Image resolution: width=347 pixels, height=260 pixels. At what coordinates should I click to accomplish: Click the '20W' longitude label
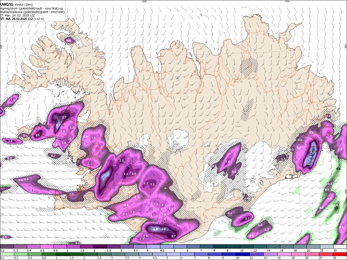(x=144, y=1)
